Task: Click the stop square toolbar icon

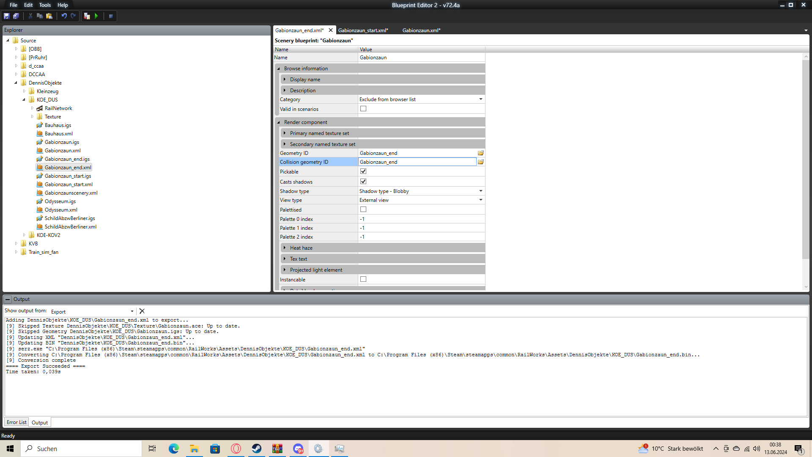Action: [x=111, y=16]
